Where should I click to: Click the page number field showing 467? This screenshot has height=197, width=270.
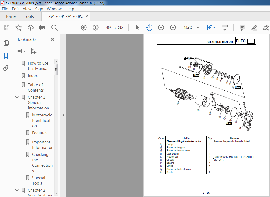(109, 28)
